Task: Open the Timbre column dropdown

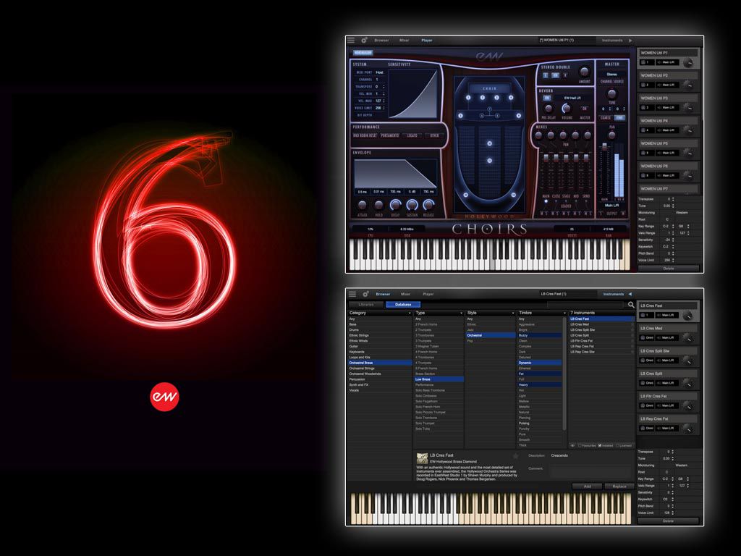Action: tap(564, 313)
